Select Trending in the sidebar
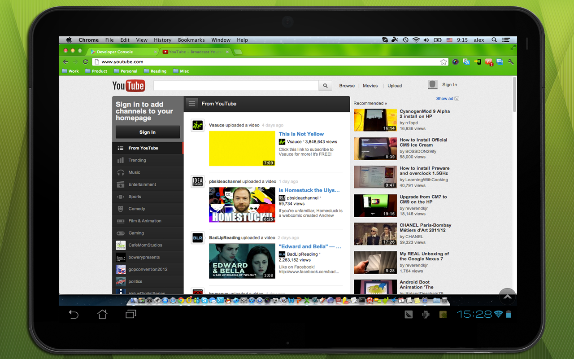 click(148, 160)
